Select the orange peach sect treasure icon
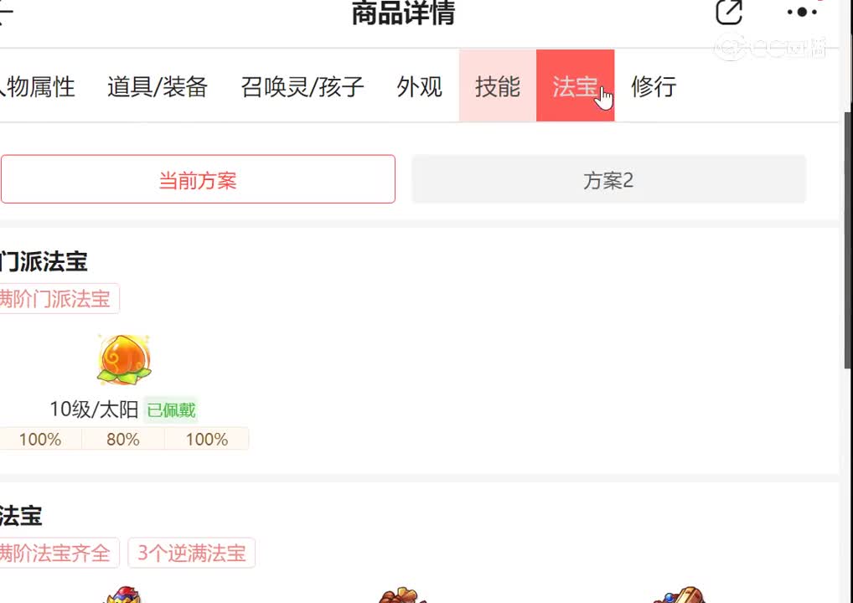Screen dimensions: 853x603 coord(124,359)
